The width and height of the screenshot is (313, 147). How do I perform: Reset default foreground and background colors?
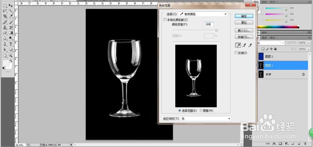(x=3, y=68)
